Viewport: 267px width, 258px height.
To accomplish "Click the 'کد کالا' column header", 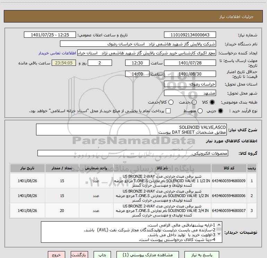I will [229, 168].
